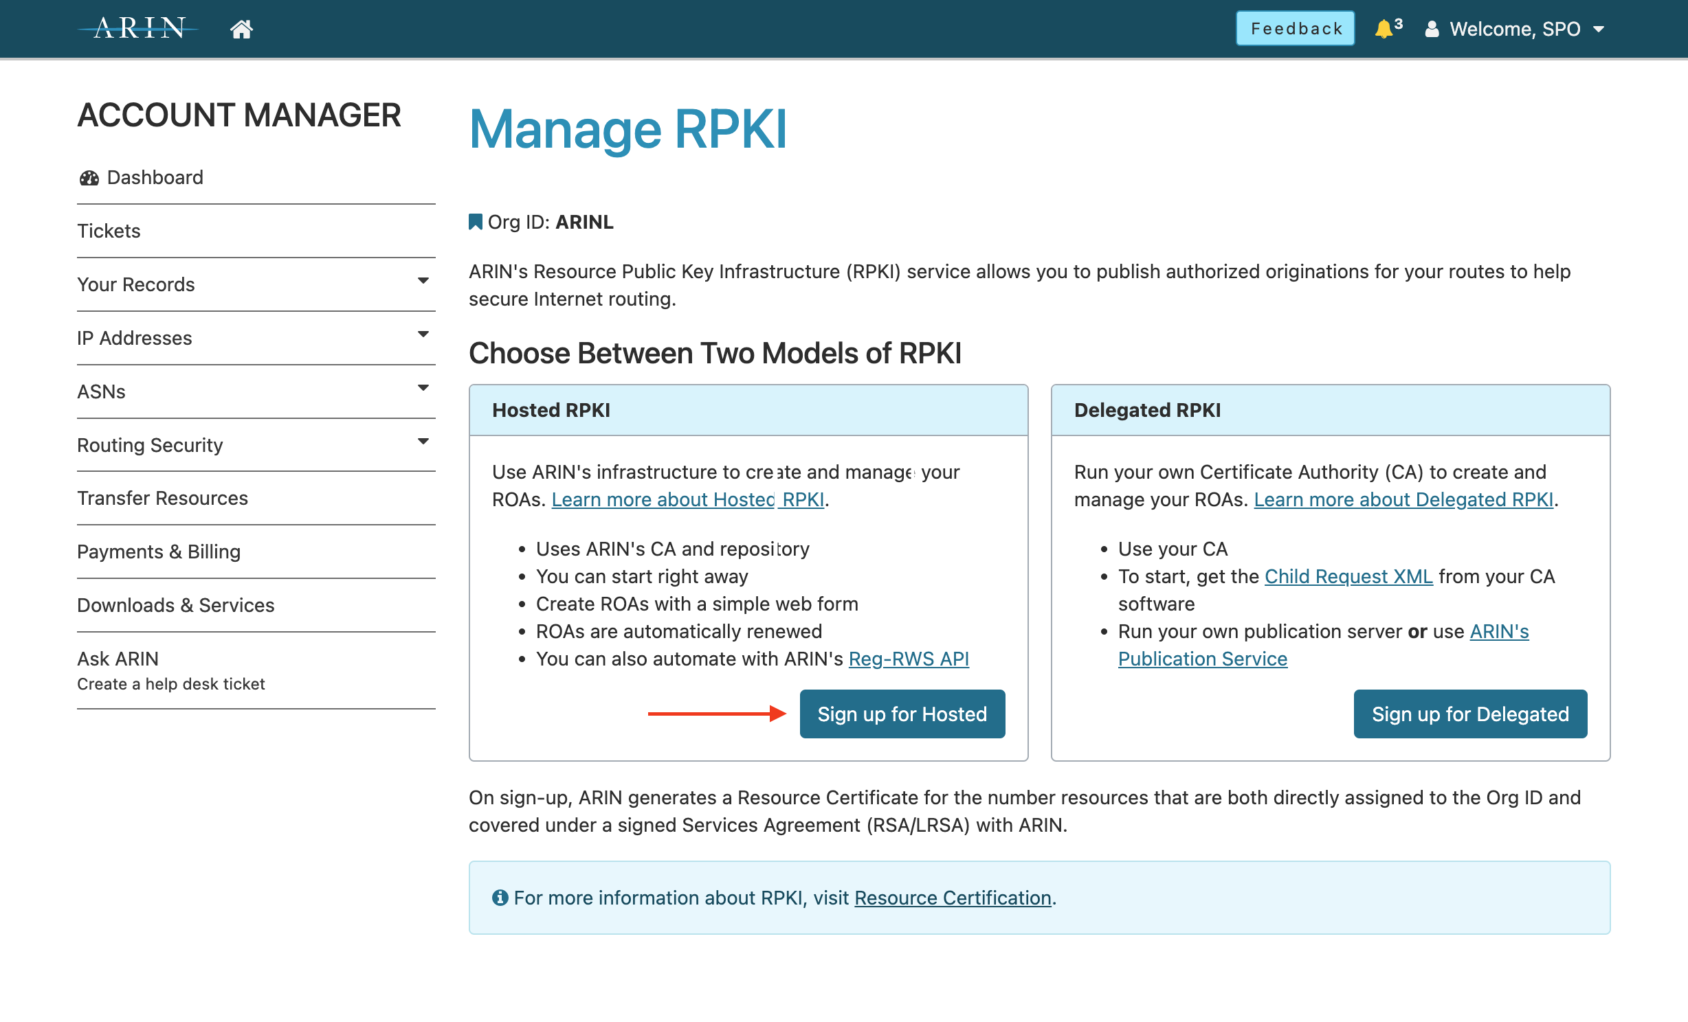
Task: Click the Feedback button
Action: click(x=1296, y=29)
